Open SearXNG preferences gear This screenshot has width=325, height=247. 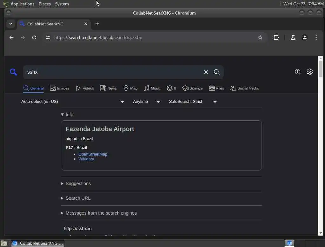click(x=310, y=72)
